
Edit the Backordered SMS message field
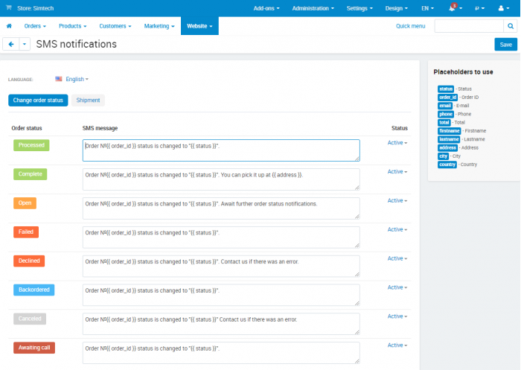point(221,295)
